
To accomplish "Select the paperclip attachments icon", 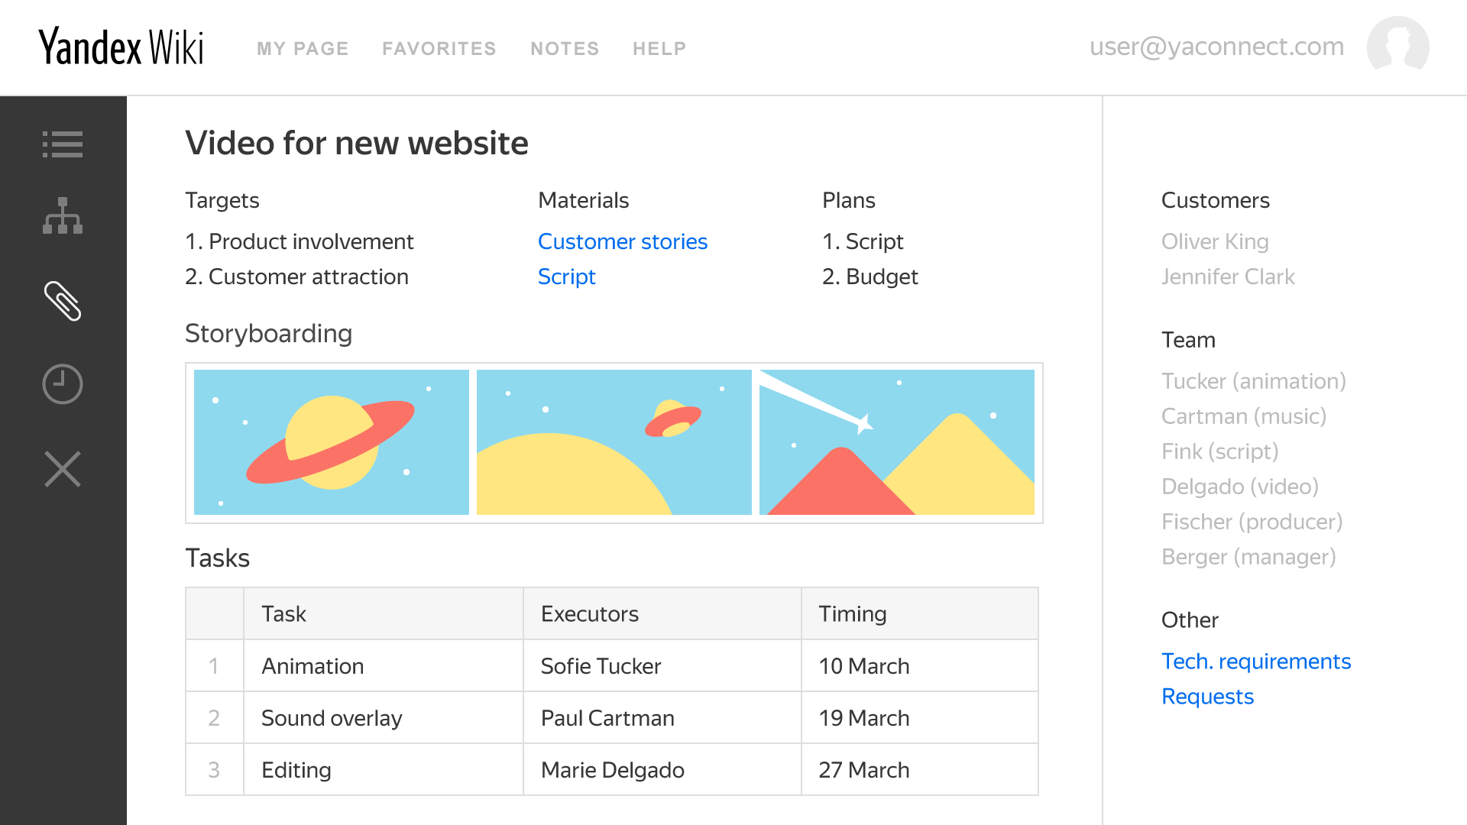I will 63,299.
